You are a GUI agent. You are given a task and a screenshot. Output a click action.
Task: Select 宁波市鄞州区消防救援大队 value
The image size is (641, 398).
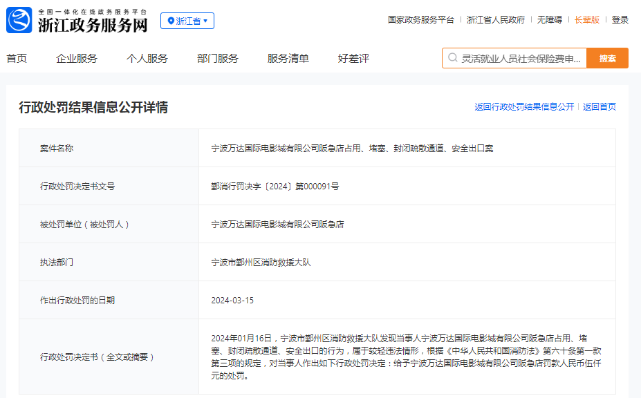point(261,263)
